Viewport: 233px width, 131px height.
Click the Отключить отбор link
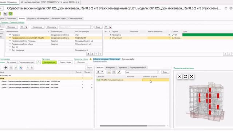(x=100, y=61)
